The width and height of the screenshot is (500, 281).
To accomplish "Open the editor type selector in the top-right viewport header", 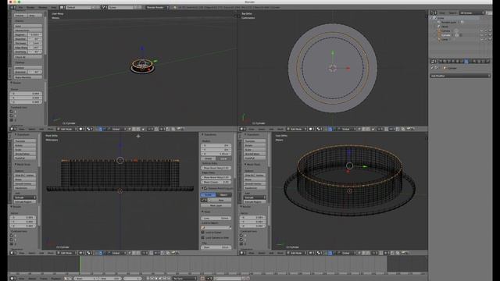I will point(243,129).
